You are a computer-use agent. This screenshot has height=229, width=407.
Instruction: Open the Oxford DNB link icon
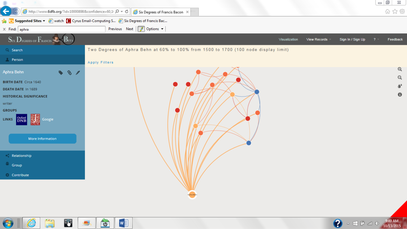22,120
